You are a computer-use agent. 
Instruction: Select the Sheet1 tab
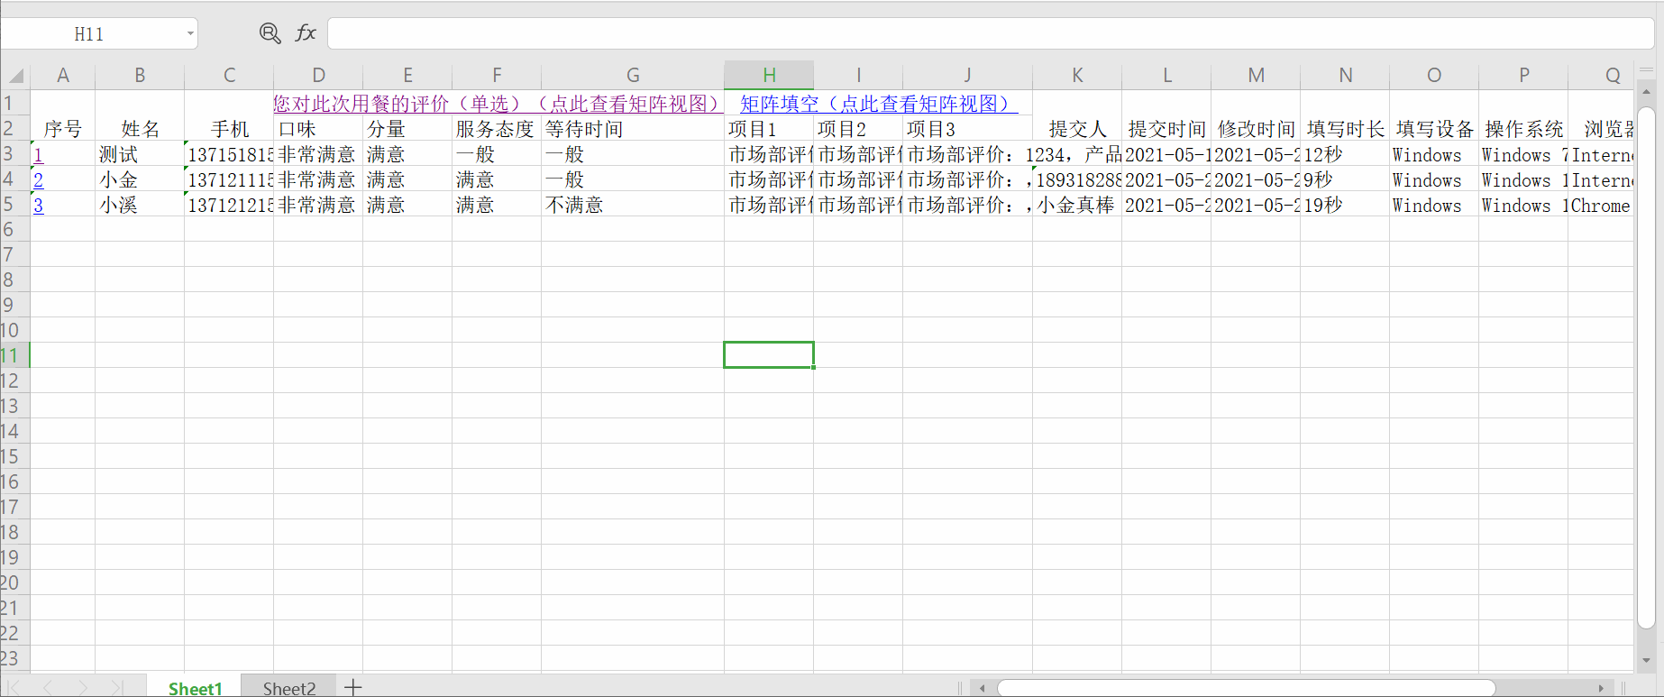tap(195, 688)
